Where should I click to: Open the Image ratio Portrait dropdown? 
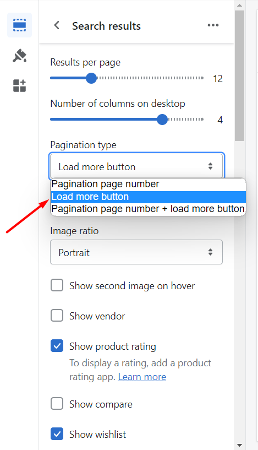click(x=136, y=252)
